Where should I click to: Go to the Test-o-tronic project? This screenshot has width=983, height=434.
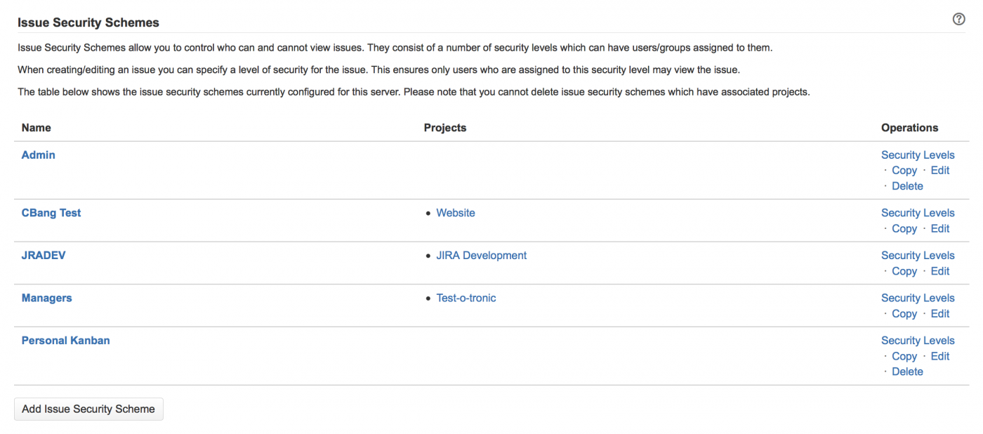466,298
